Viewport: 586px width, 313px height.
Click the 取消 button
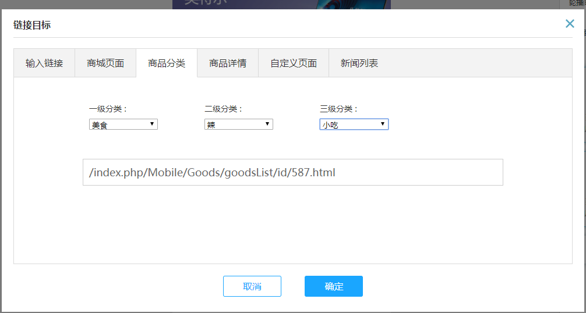coord(252,286)
